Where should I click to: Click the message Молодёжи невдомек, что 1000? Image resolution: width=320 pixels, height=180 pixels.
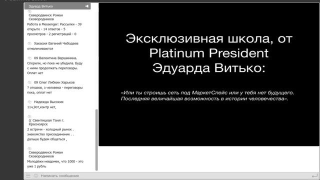pyautogui.click(x=55, y=164)
